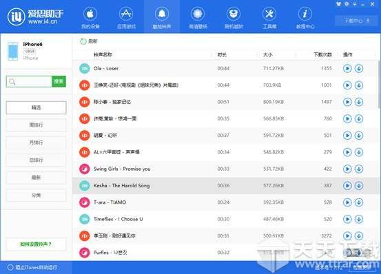Download T-ara - TIAMO ringtone
Image resolution: width=381 pixels, height=274 pixels.
tap(359, 202)
